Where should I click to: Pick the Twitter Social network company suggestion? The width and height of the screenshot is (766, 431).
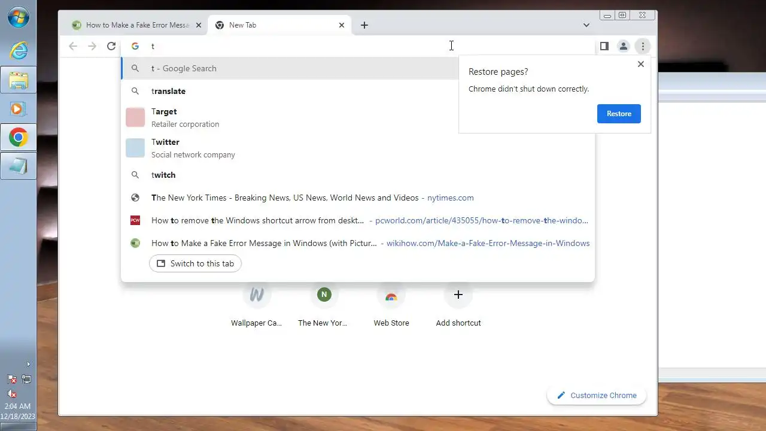[x=358, y=148]
